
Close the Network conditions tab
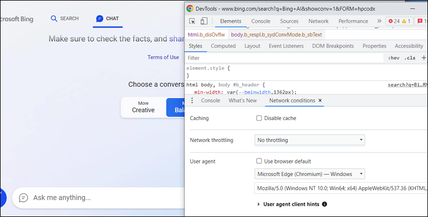(320, 100)
